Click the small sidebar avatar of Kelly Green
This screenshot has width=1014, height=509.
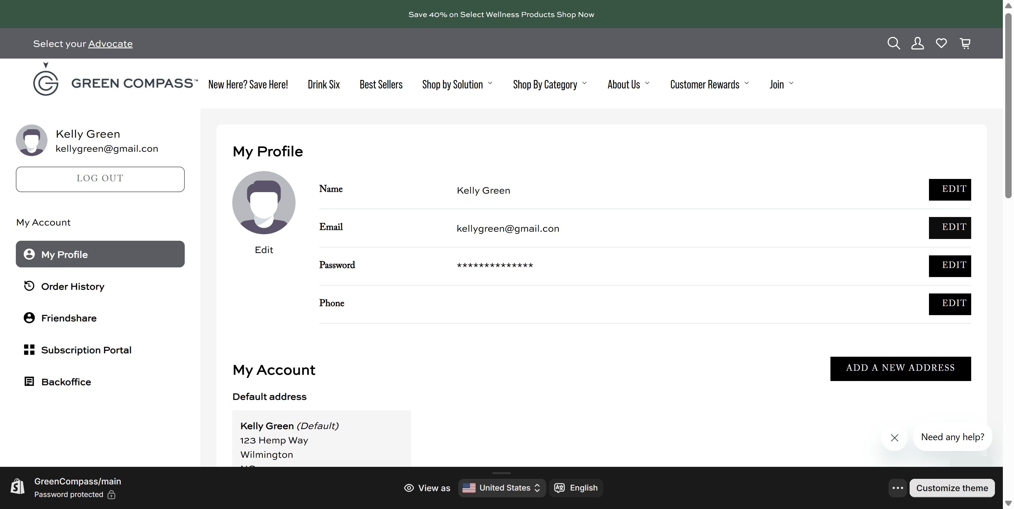(x=31, y=140)
